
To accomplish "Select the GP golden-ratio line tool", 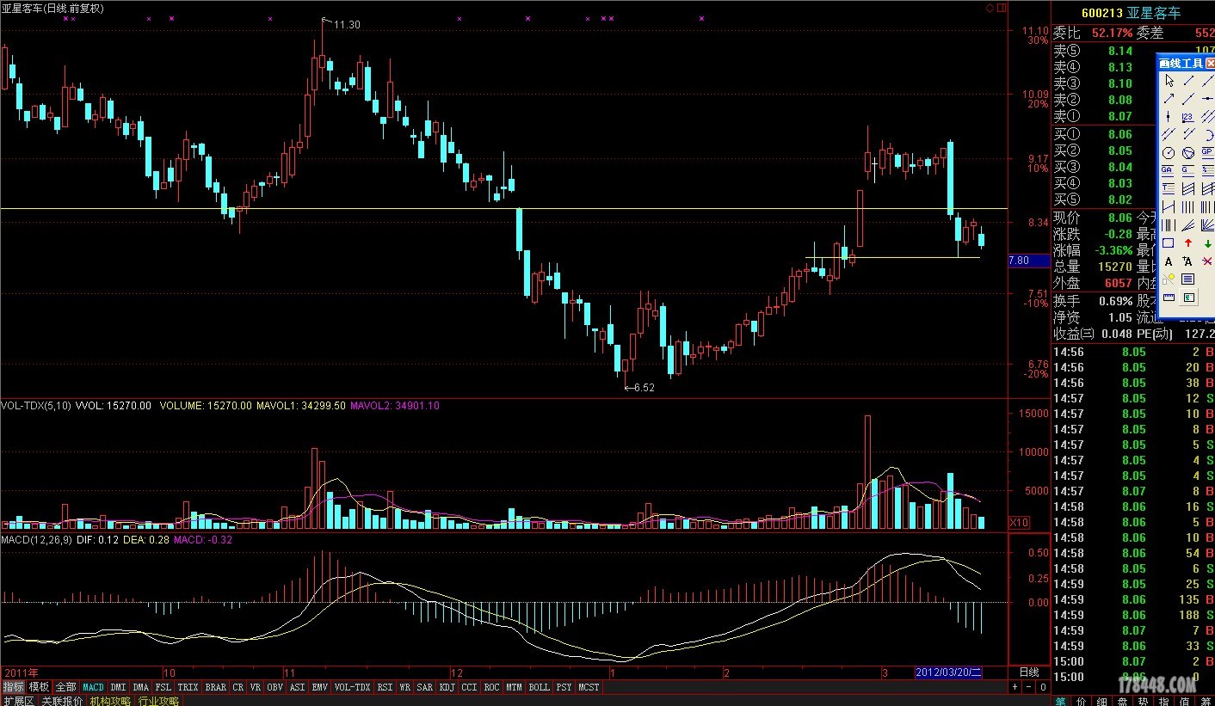I will point(1208,153).
